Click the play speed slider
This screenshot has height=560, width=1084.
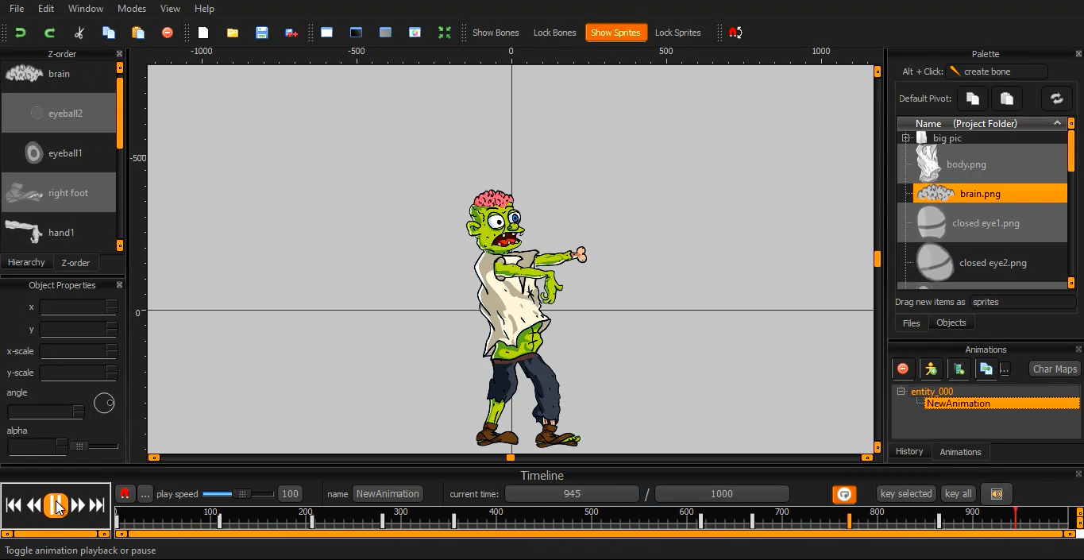pos(238,494)
